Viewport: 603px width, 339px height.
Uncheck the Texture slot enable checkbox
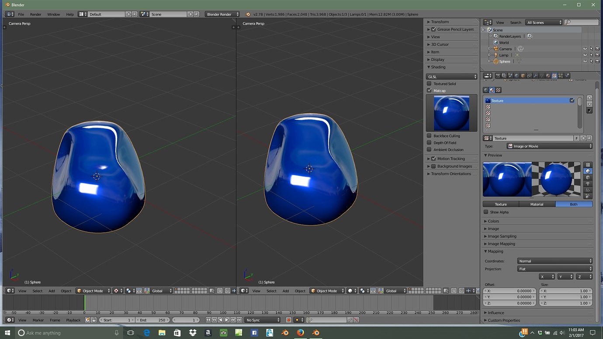coord(572,100)
